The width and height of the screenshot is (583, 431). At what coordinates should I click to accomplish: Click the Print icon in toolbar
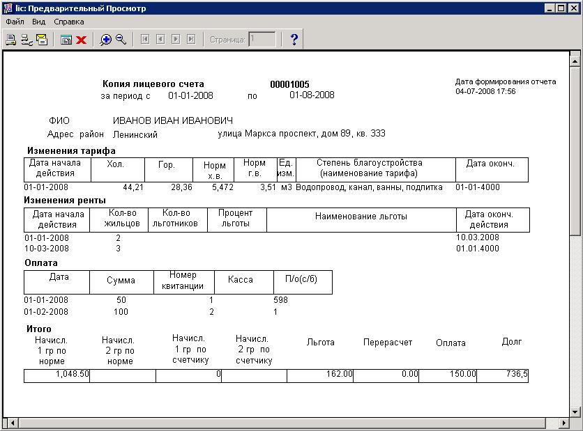click(10, 40)
